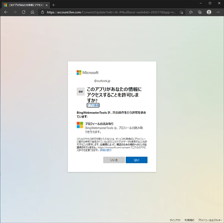Go back using the browser back arrow

pyautogui.click(x=6, y=12)
